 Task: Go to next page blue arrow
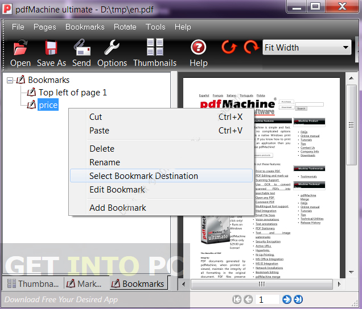tap(287, 299)
